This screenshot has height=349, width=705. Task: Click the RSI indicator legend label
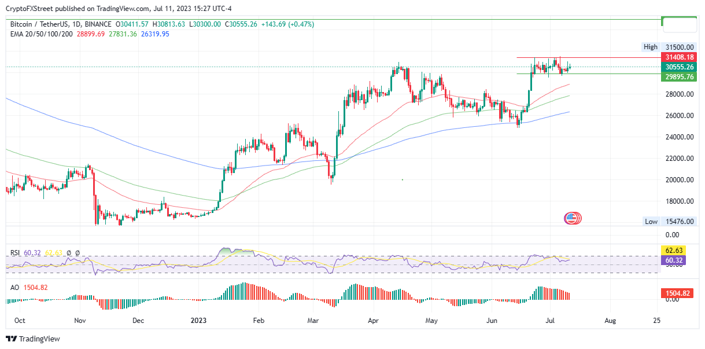[x=15, y=253]
